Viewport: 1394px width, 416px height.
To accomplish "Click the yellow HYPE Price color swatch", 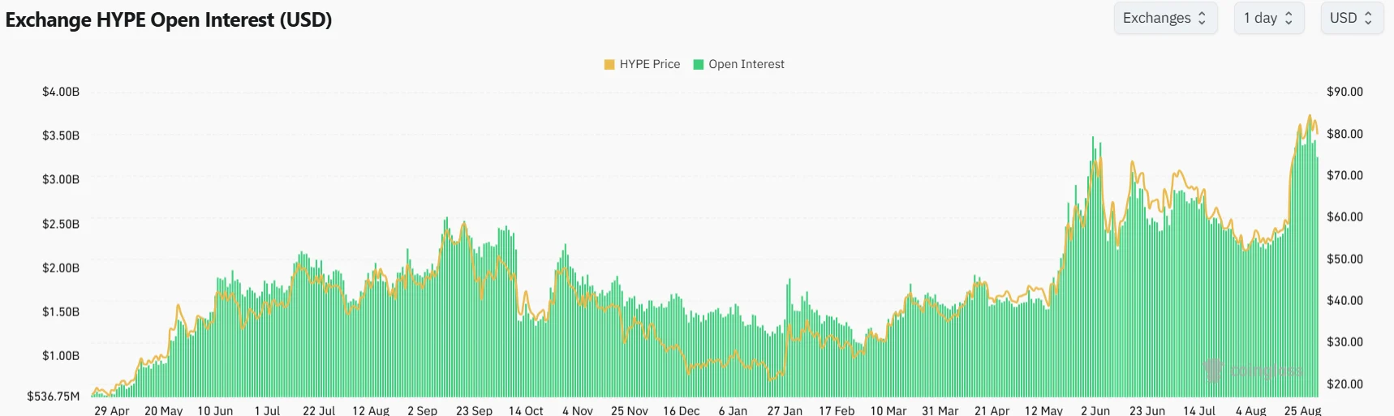I will (x=609, y=65).
